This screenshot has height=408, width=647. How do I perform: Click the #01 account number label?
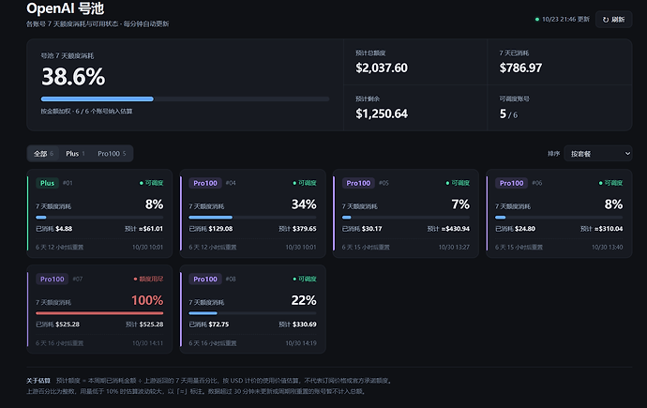(x=68, y=183)
